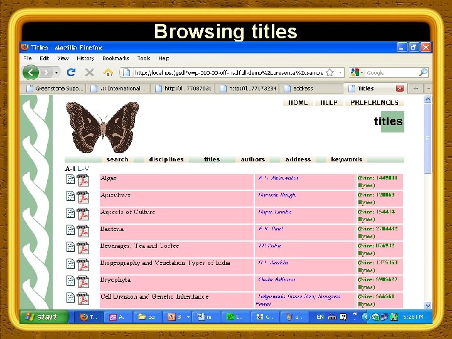Close the Titles tab
The image size is (452, 339).
coord(399,89)
